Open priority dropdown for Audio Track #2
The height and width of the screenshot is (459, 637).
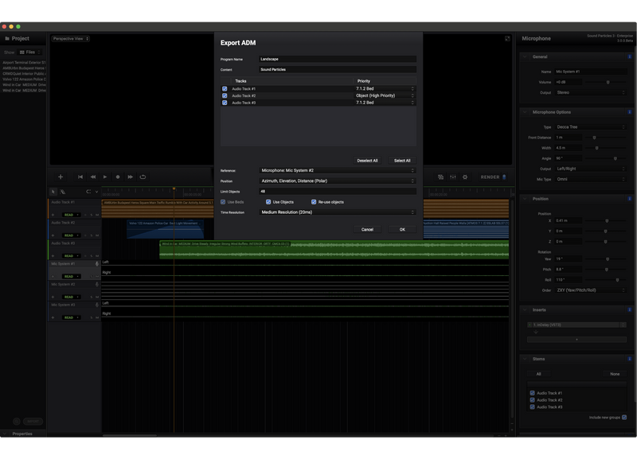385,95
